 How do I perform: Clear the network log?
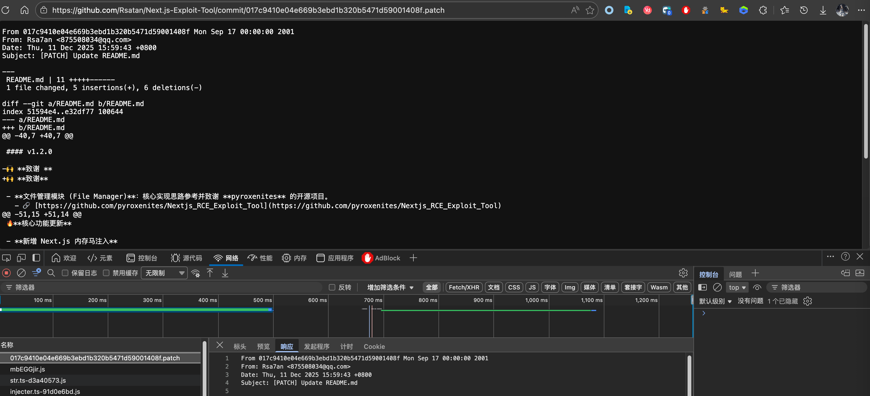pos(21,273)
